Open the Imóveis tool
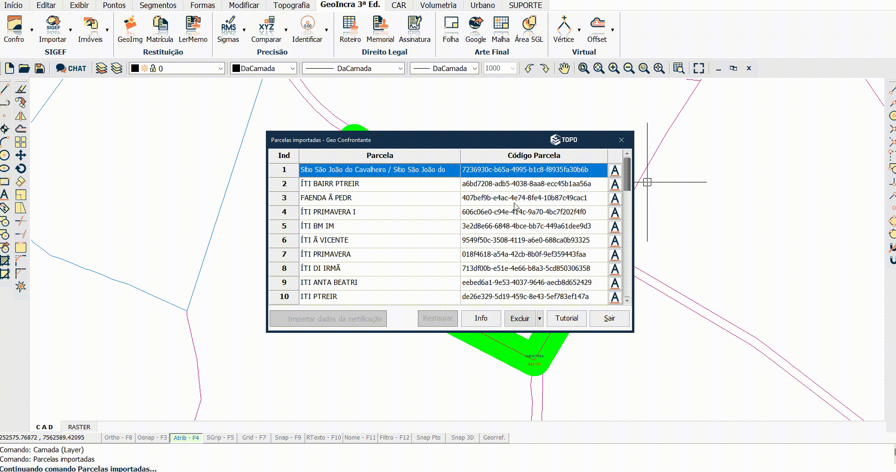The width and height of the screenshot is (896, 472). coord(90,29)
